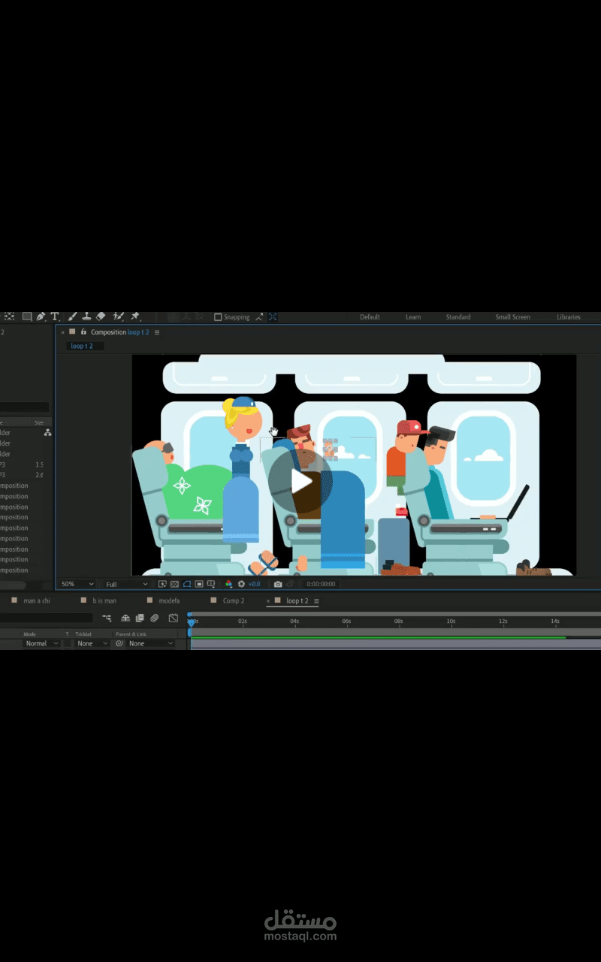Click project flowchart icon beside Size column
601x962 pixels.
pos(47,433)
